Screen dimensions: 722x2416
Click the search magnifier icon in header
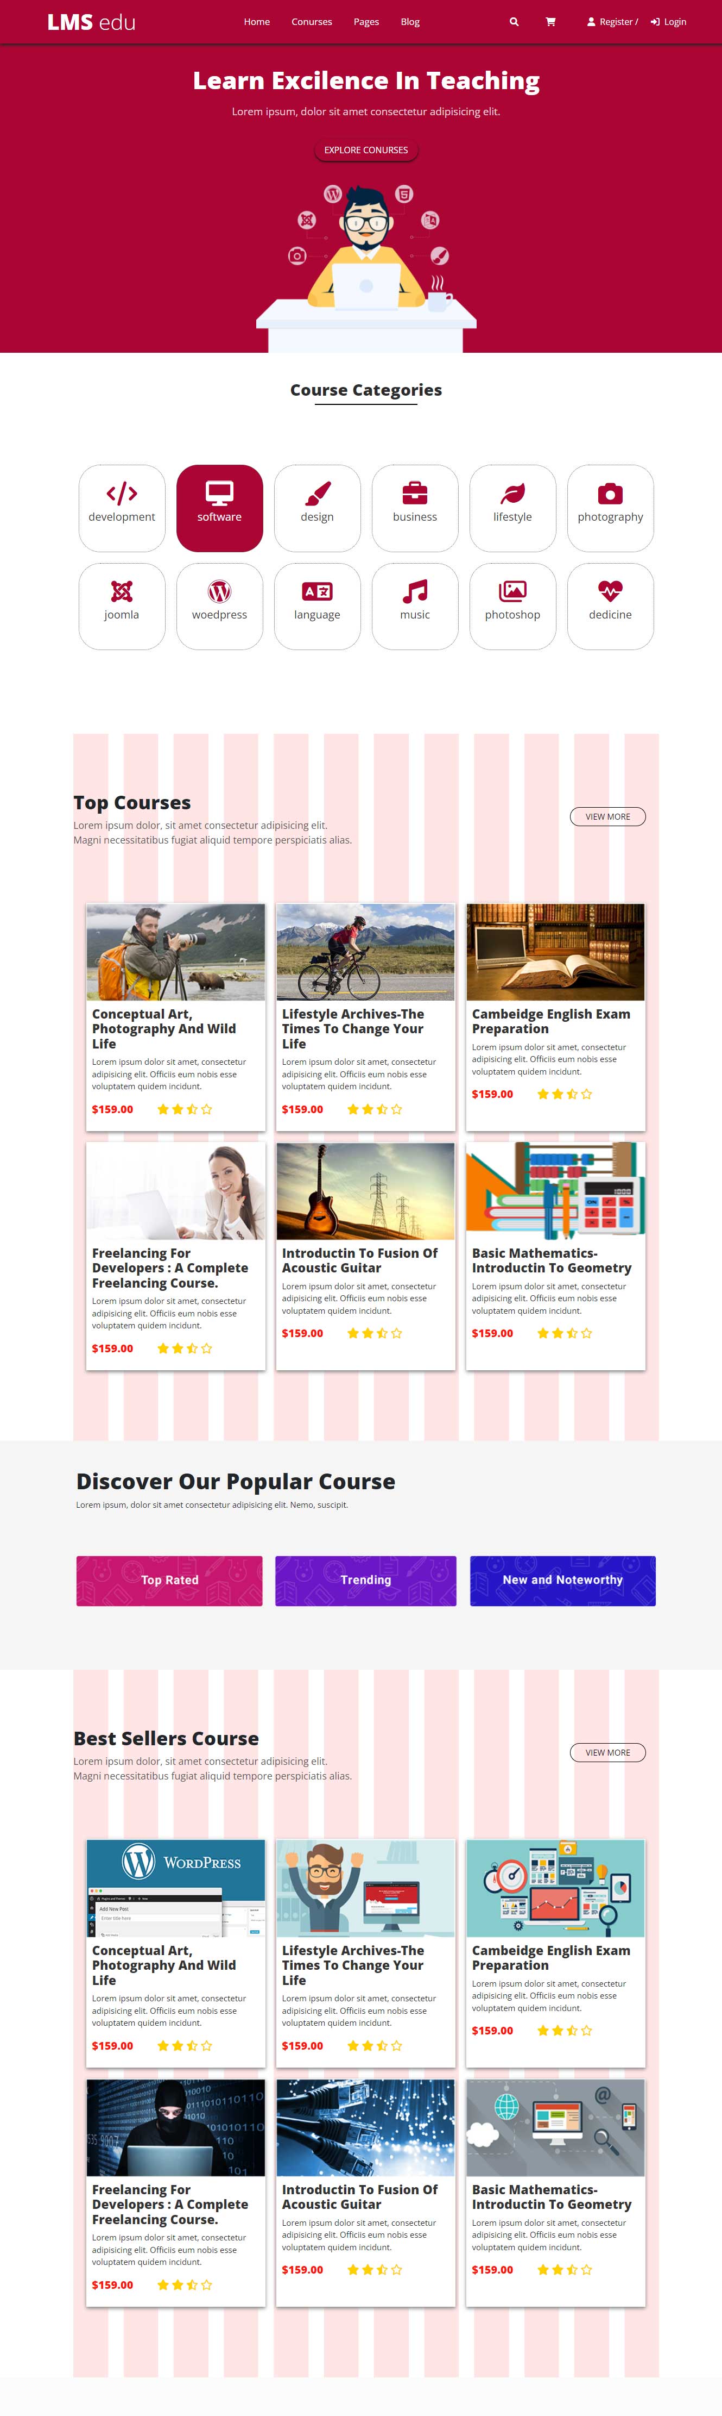pyautogui.click(x=513, y=22)
